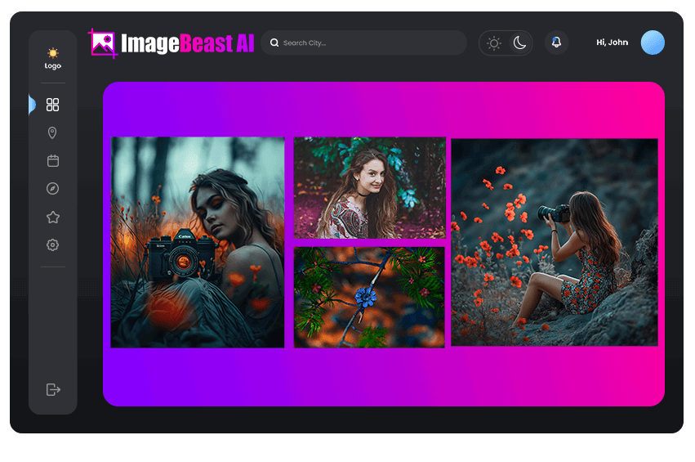
Task: Enable dark mode with the moon toggle
Action: 519,43
